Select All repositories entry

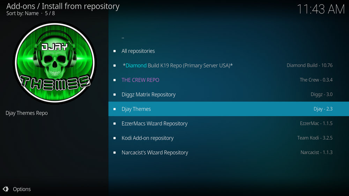tap(229, 51)
